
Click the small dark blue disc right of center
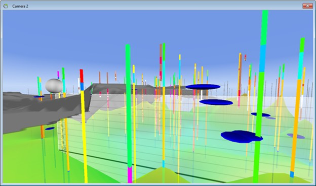pyautogui.click(x=261, y=114)
